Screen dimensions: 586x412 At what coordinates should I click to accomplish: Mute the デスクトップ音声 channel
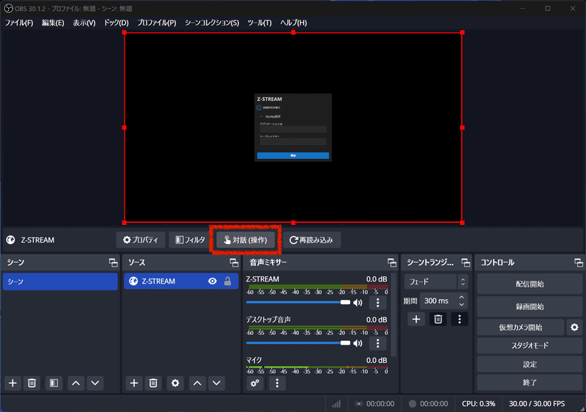pos(358,343)
